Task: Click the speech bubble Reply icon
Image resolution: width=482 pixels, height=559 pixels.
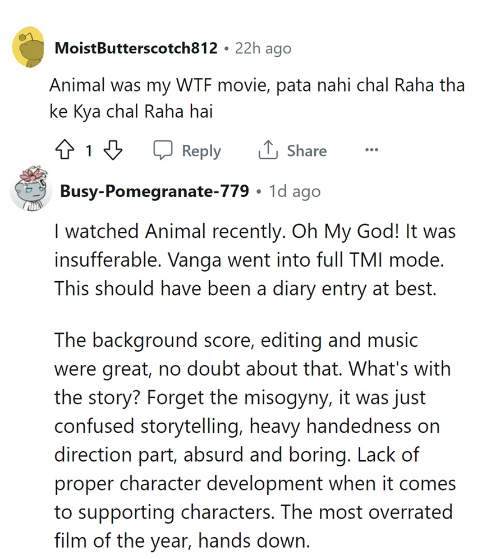Action: coord(162,150)
